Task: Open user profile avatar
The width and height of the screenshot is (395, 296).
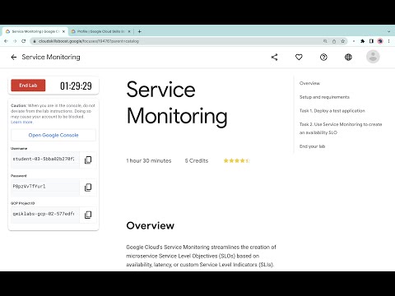Action: [x=373, y=57]
